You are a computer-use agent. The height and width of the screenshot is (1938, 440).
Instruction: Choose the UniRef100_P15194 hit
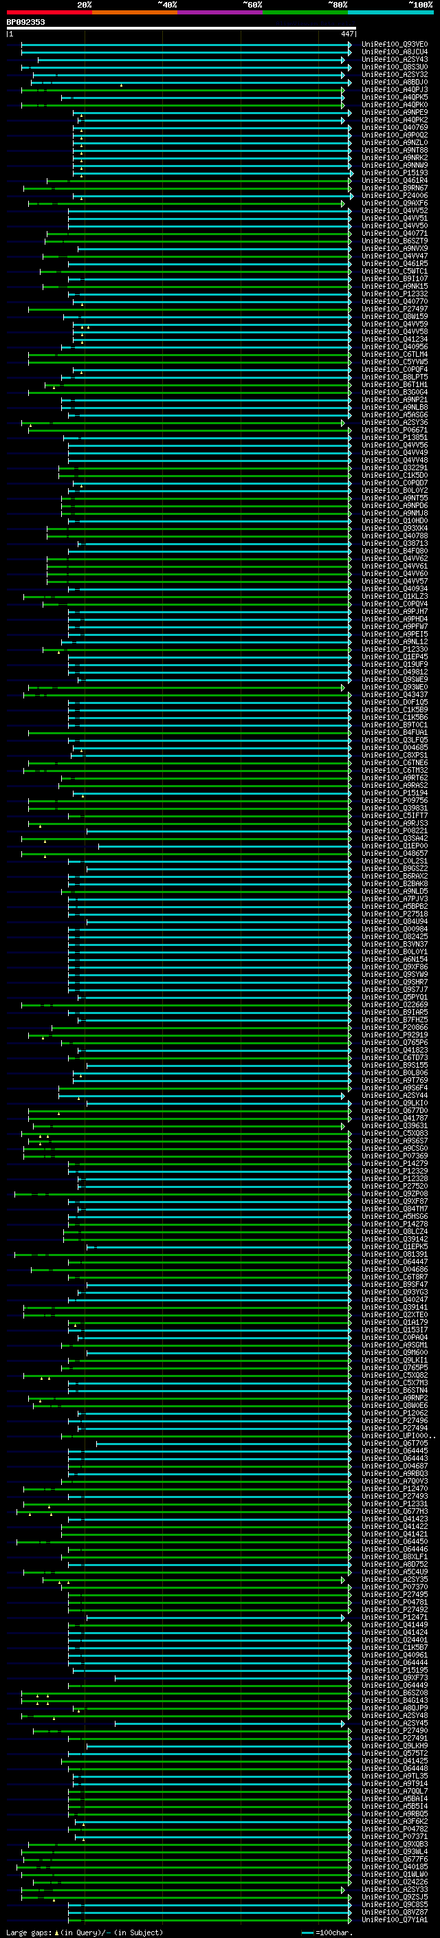pyautogui.click(x=394, y=793)
